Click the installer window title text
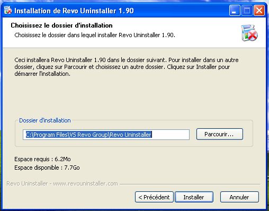This screenshot has height=211, width=269. click(74, 11)
